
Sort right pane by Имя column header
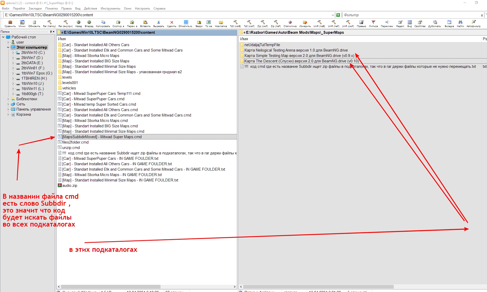[x=244, y=39]
